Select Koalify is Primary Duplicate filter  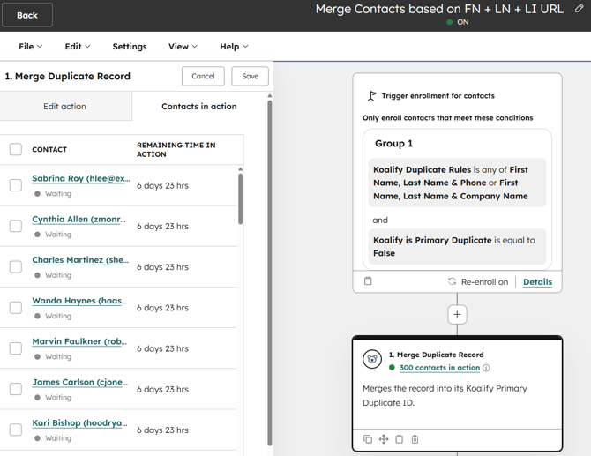click(x=457, y=246)
